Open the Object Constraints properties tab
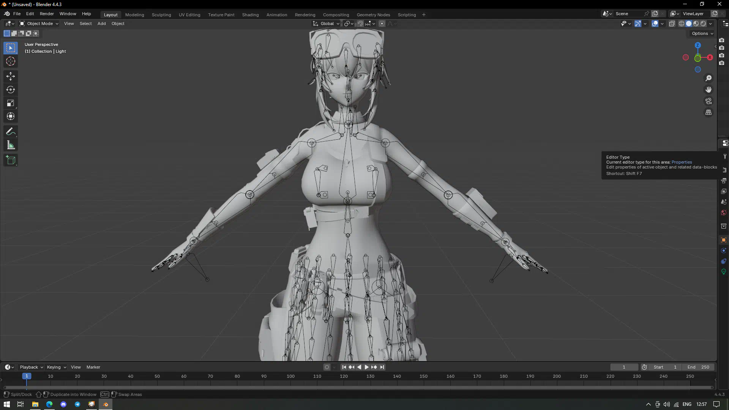The image size is (729, 410). click(x=724, y=261)
